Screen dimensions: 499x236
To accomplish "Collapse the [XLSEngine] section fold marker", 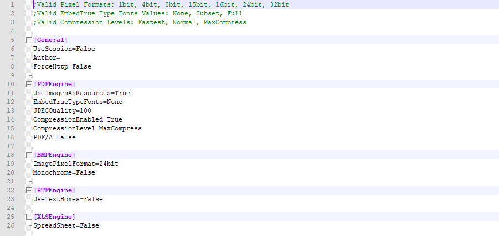I will coord(29,217).
